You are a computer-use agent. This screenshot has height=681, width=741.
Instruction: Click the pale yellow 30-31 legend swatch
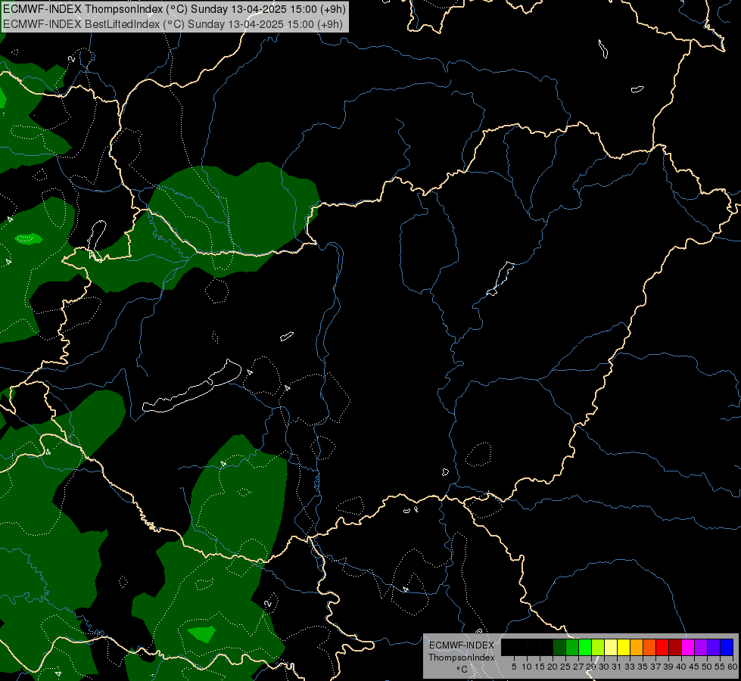click(611, 647)
